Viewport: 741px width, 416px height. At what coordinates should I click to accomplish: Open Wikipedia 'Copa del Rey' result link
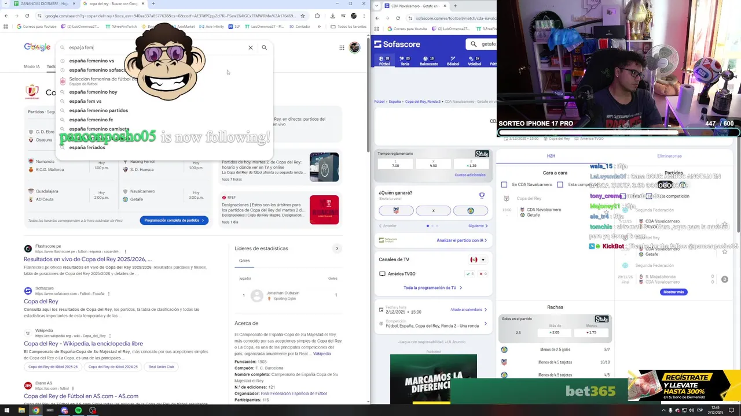pos(83,343)
